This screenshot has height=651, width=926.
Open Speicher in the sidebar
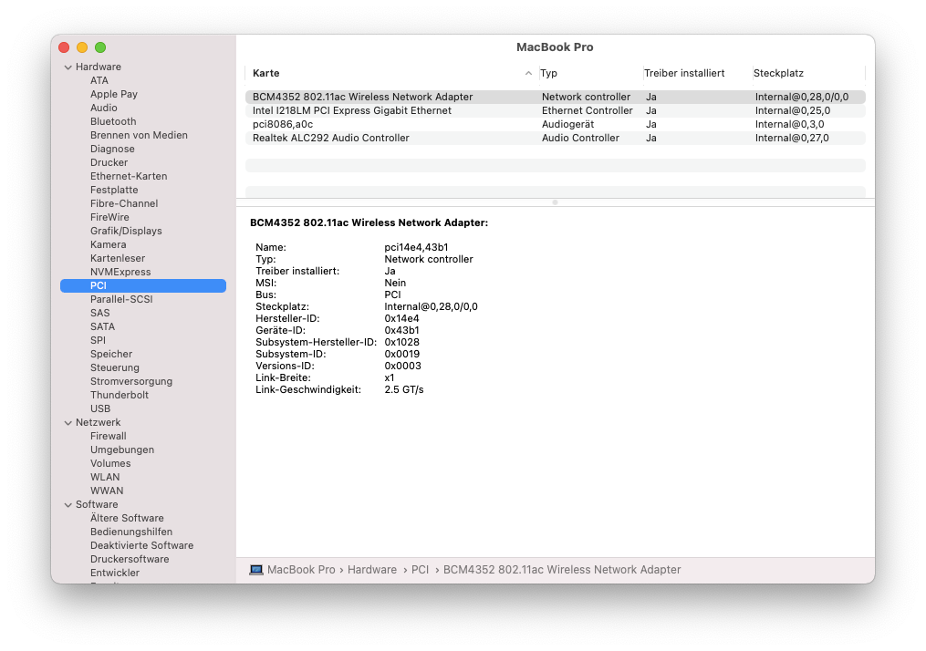click(x=111, y=354)
